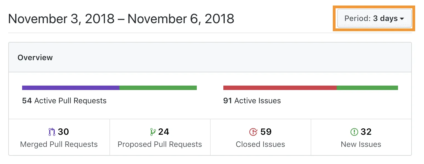Click the green segment of pull requests bar
This screenshot has height=164, width=424.
click(158, 88)
